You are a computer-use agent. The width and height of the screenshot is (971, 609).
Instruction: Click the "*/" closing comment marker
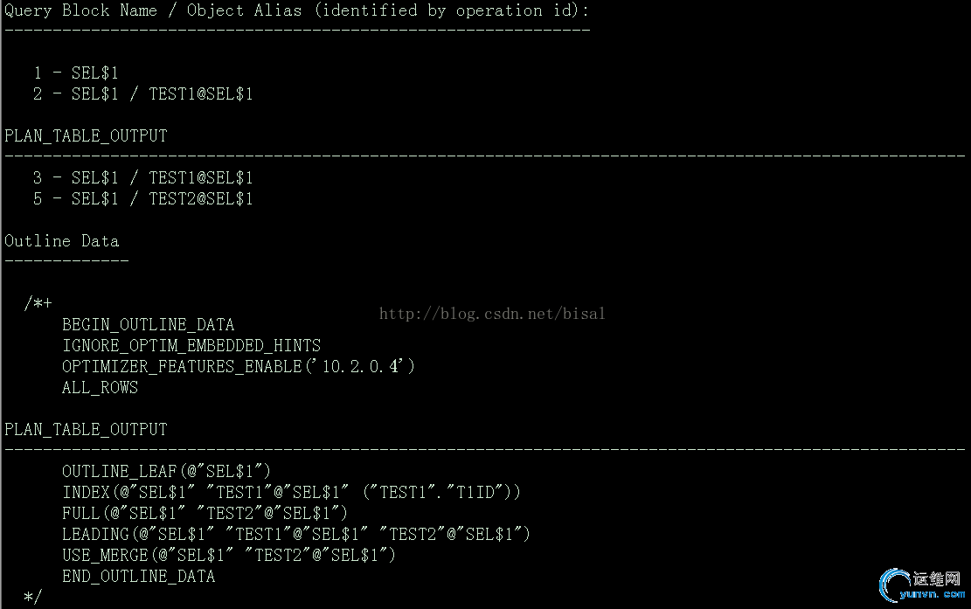[32, 598]
